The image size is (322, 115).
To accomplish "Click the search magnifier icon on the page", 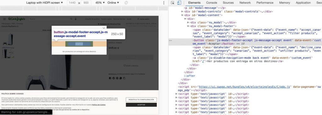I will coord(71,19).
